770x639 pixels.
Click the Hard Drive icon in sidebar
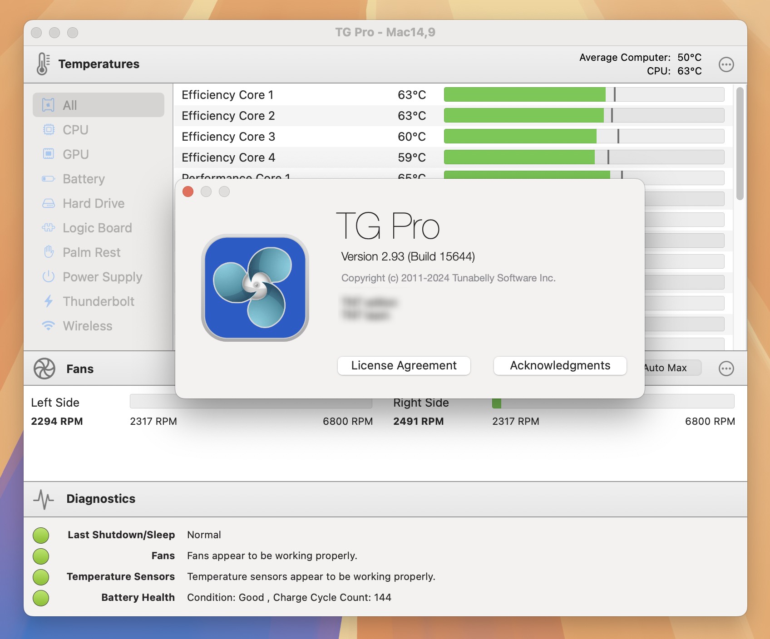coord(48,203)
